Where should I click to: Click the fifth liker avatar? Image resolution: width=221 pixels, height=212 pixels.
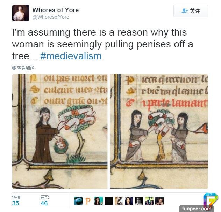[x=119, y=201]
